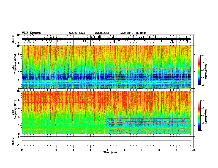Click the ch.1 color bar log(PSD) units label
The width and height of the screenshot is (218, 168).
[x=206, y=71]
